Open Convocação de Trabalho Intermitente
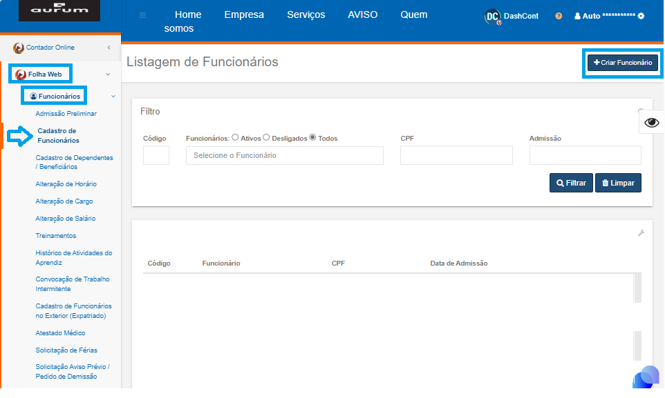The width and height of the screenshot is (665, 398). (x=73, y=284)
